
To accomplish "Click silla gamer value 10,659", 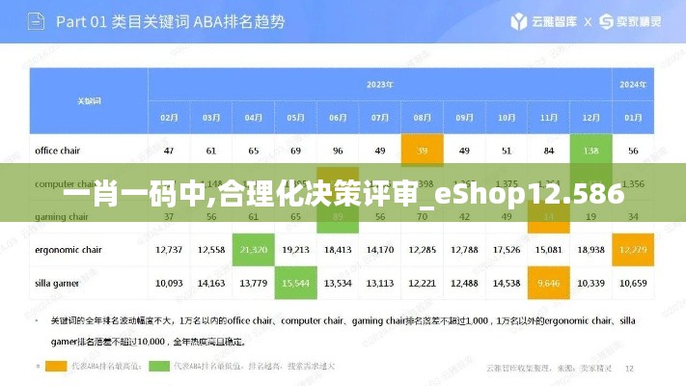I will point(633,283).
